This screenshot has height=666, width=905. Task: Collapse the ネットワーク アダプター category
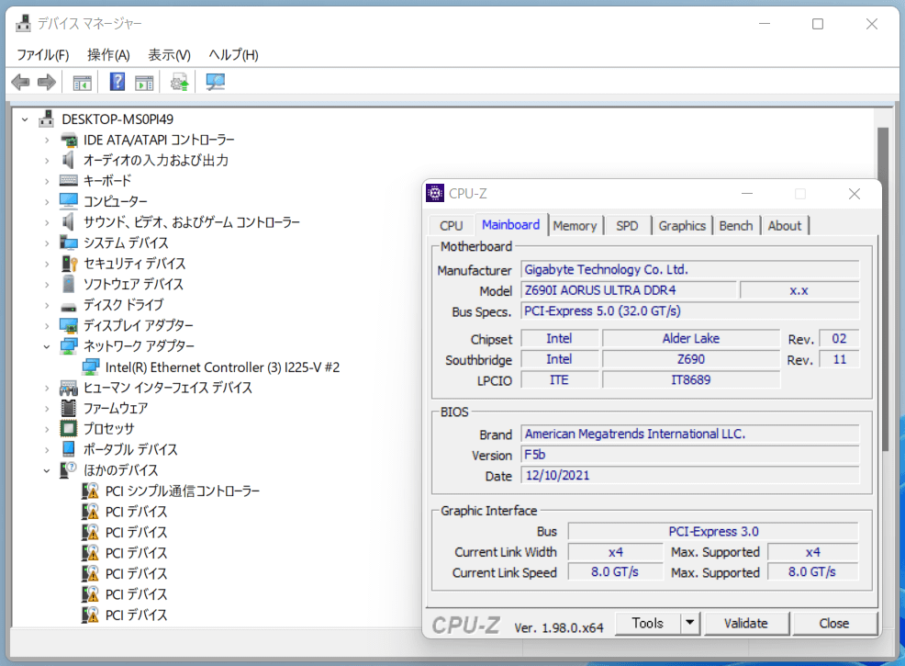pyautogui.click(x=47, y=346)
